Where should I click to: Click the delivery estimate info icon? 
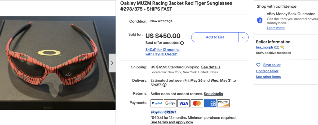(x=165, y=85)
